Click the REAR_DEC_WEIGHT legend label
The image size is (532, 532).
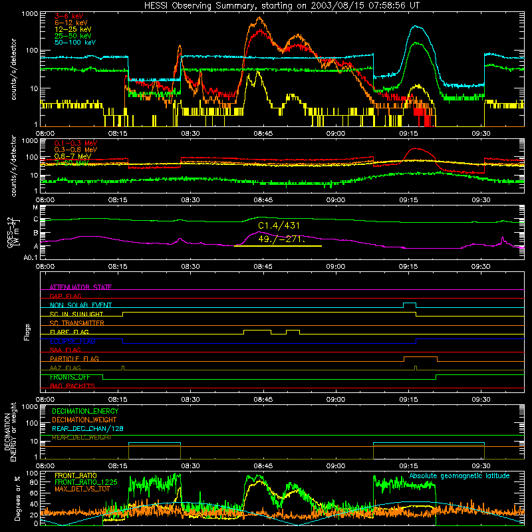pos(81,438)
